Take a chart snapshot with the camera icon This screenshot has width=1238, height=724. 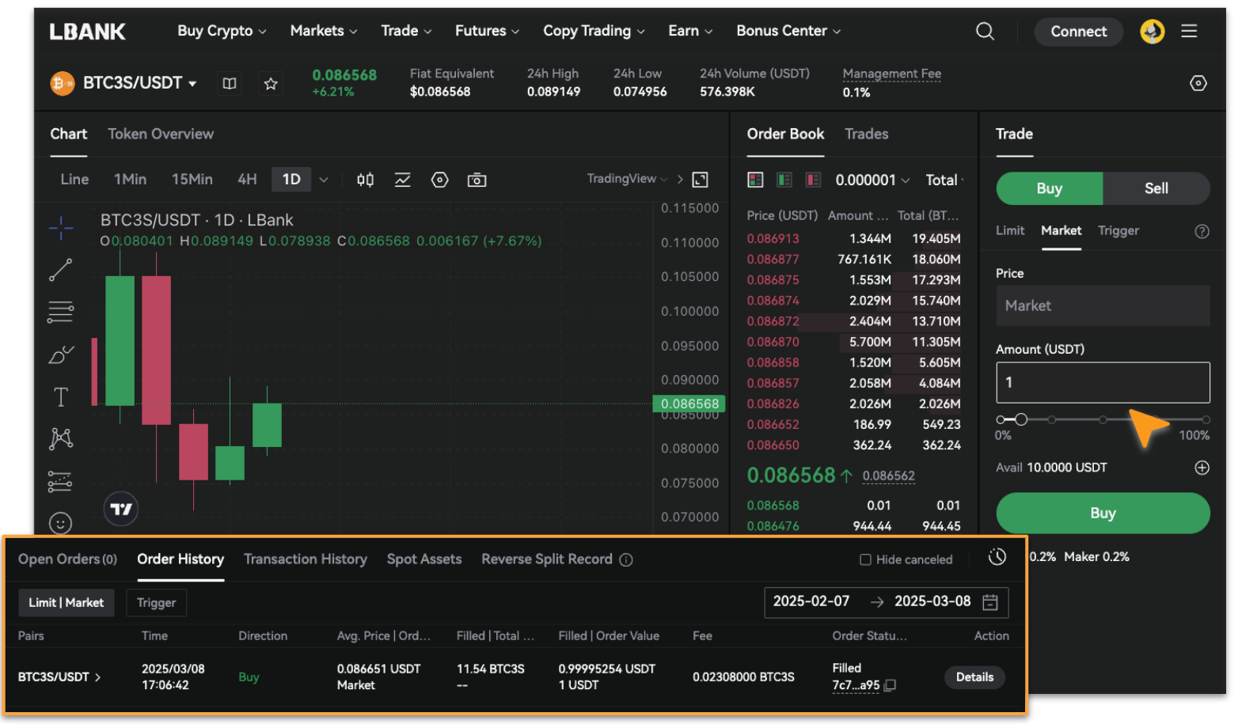pos(477,180)
